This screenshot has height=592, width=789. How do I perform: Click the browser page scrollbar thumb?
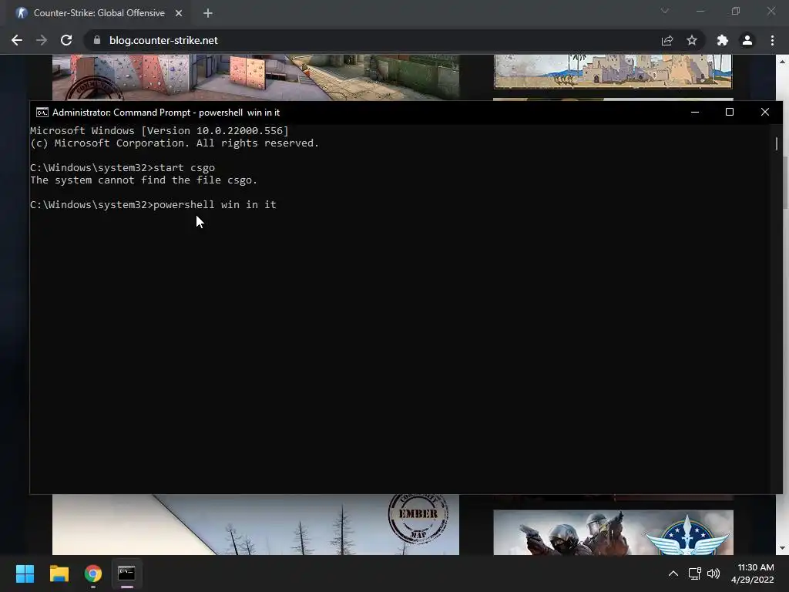(x=785, y=182)
